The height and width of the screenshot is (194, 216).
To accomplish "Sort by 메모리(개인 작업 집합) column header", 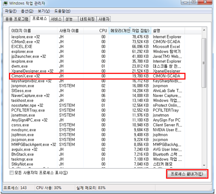I will tap(130, 31).
